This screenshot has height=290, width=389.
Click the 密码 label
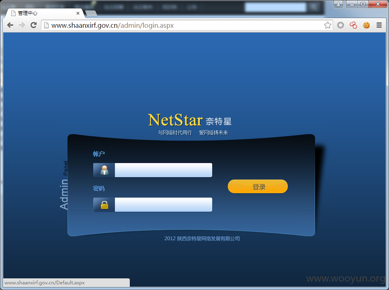click(99, 189)
